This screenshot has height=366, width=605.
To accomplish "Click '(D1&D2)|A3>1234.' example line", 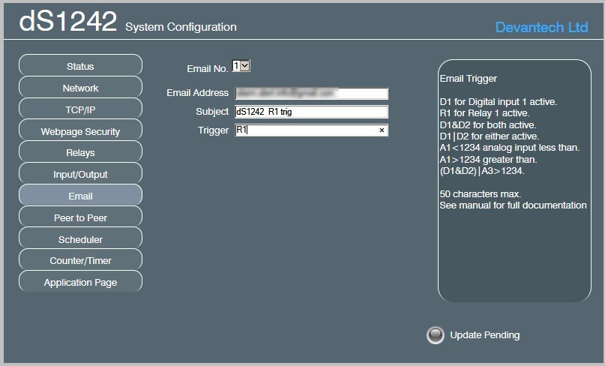I will 482,171.
